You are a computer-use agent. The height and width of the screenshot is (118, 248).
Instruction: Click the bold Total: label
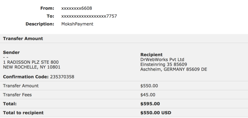click(10, 104)
